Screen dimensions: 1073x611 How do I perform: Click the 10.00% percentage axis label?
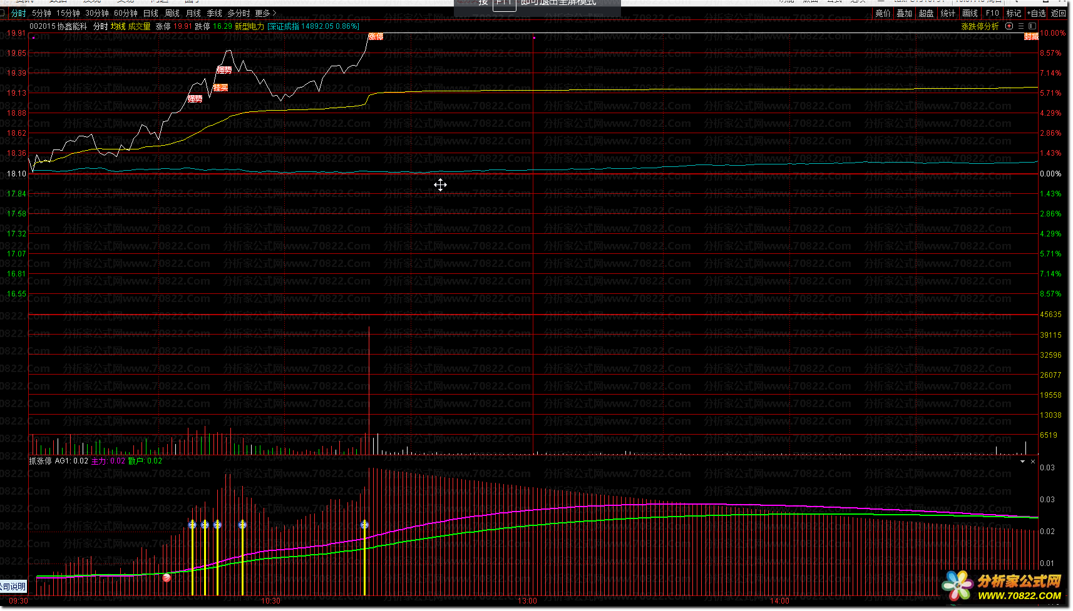pos(1052,33)
